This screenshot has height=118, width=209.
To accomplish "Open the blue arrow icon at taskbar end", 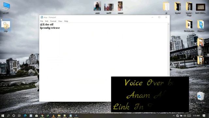I will coord(76,116).
